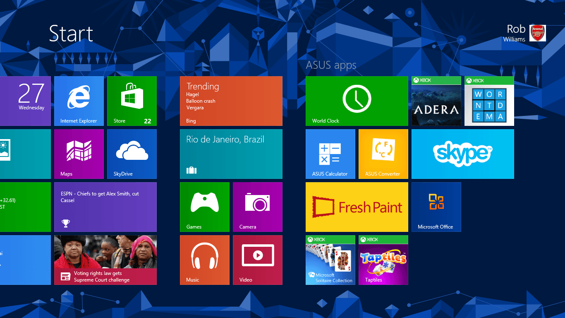Launch the ASUS Calculator tile
The width and height of the screenshot is (565, 318).
[330, 154]
